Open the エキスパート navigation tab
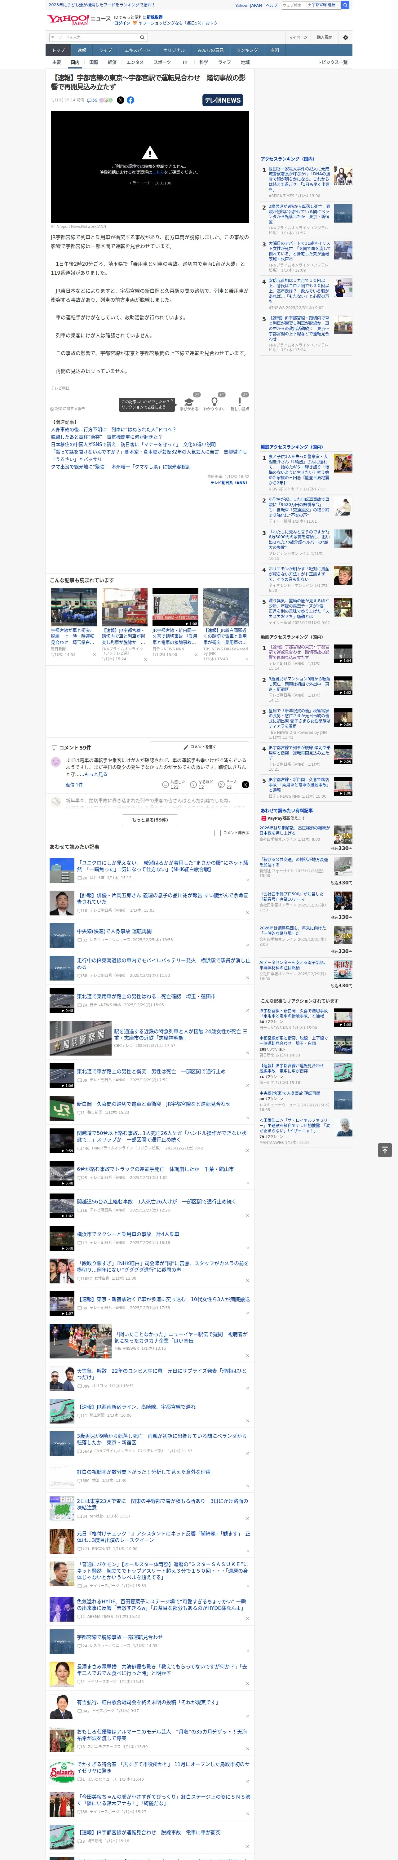This screenshot has height=1860, width=398. tap(137, 51)
